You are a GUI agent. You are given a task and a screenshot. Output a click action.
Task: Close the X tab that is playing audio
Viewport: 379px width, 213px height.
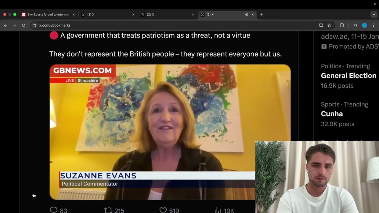click(x=253, y=14)
